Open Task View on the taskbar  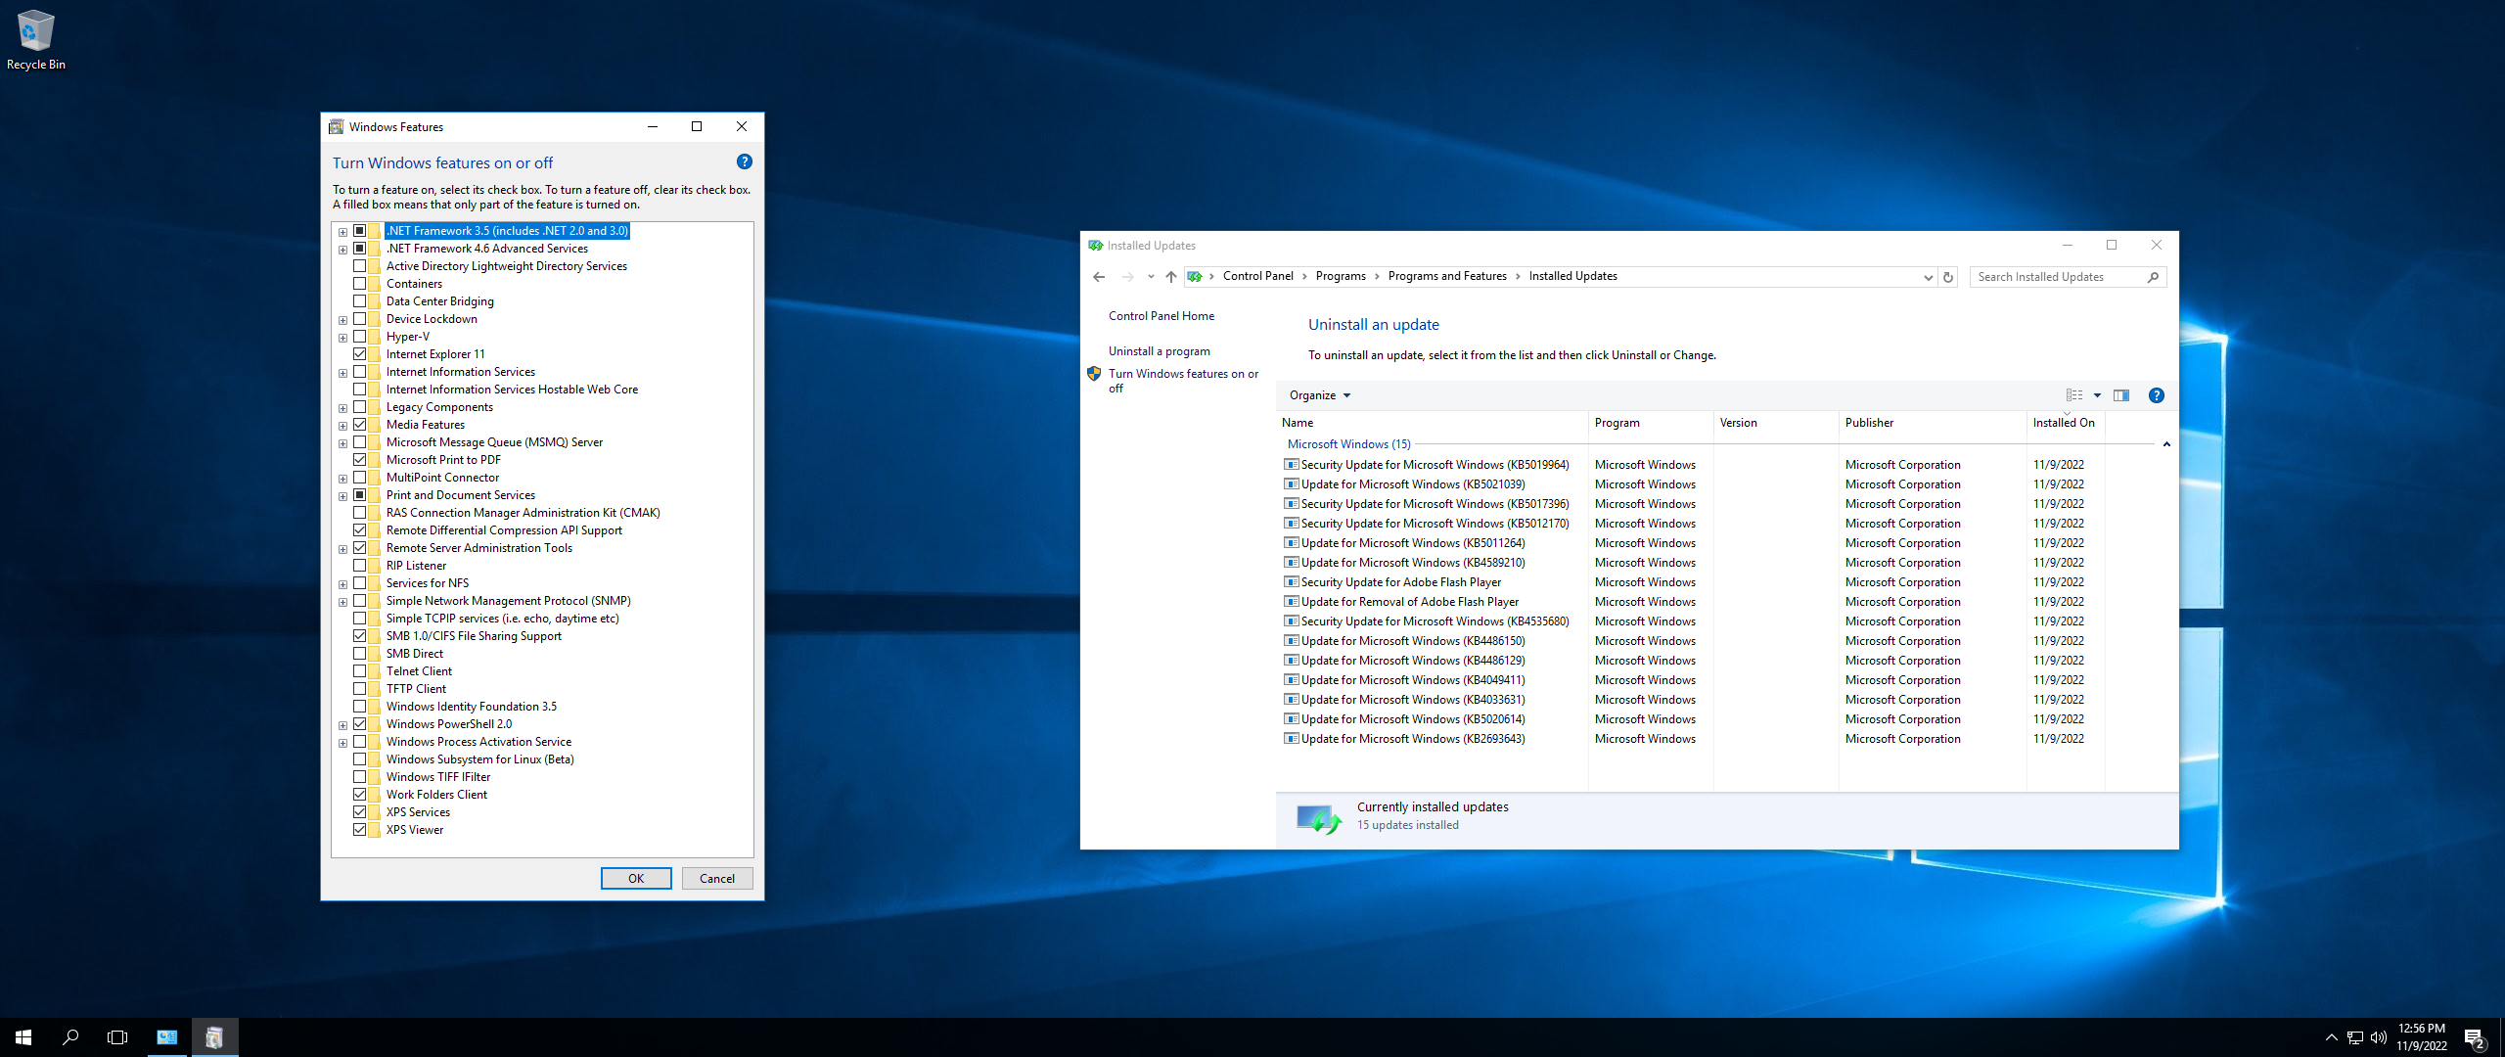(117, 1037)
